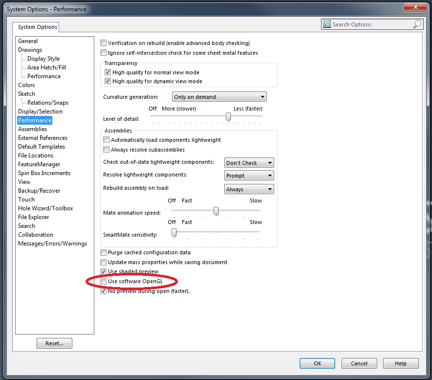Adjust the Level of detail slider handle

(228, 117)
